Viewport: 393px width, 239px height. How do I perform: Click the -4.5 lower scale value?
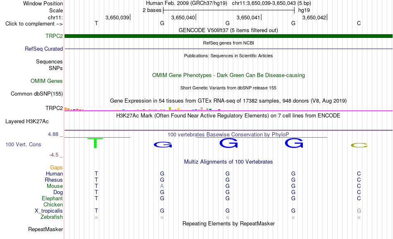coord(54,155)
